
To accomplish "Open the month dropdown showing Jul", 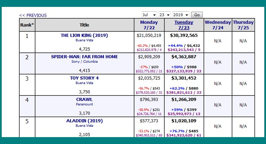I will [149, 15].
